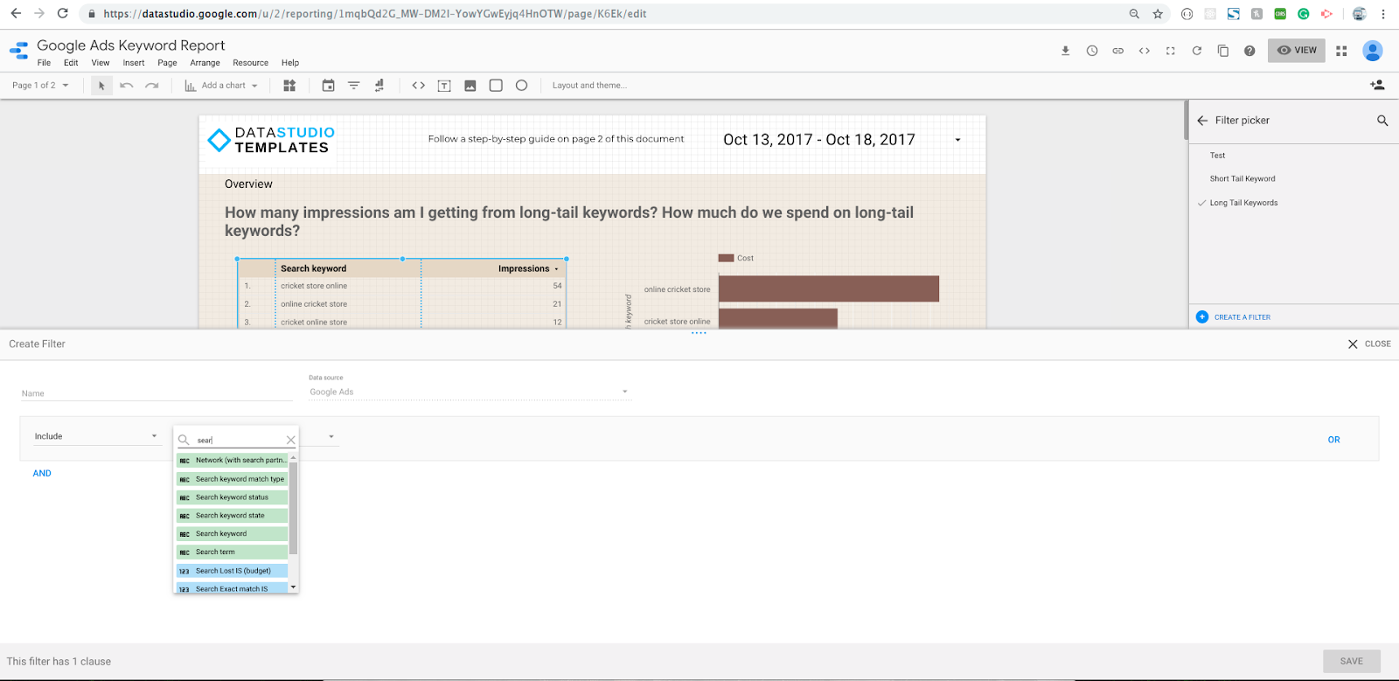Select the Short Tail Keyword filter
1399x681 pixels.
pyautogui.click(x=1242, y=179)
